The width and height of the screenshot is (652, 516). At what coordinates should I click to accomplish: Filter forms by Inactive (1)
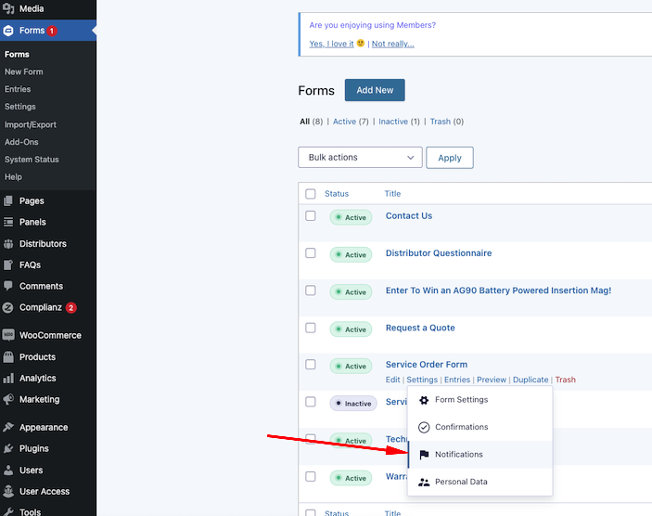pos(399,122)
